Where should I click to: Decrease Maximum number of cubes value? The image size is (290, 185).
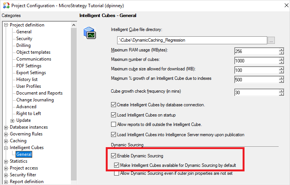click(x=281, y=63)
